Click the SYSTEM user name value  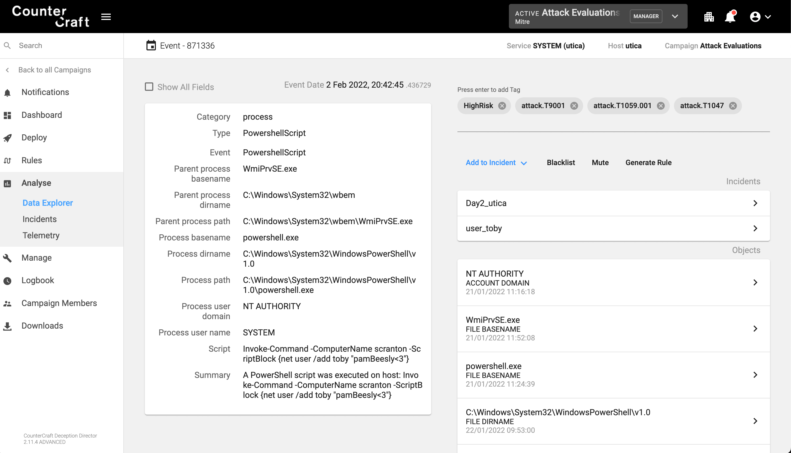(259, 333)
